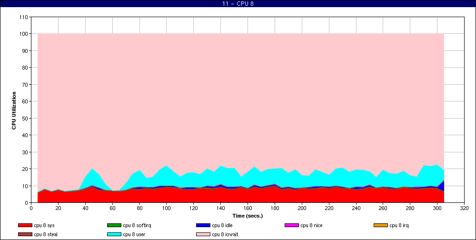Click the x-axis value 320
The width and height of the screenshot is (476, 240).
point(464,208)
